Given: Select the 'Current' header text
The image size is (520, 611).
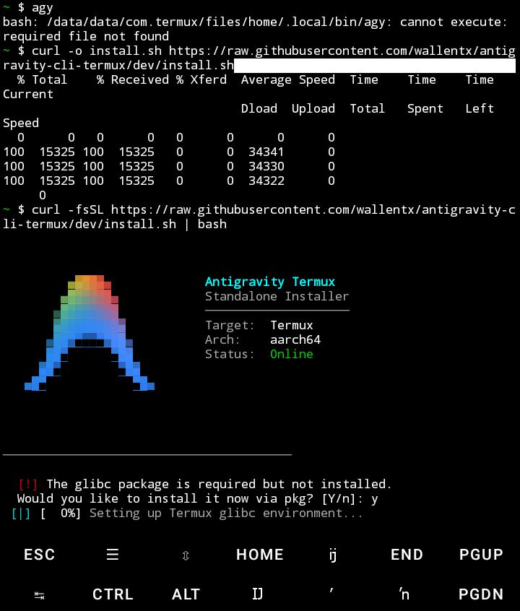Looking at the screenshot, I should tap(28, 95).
